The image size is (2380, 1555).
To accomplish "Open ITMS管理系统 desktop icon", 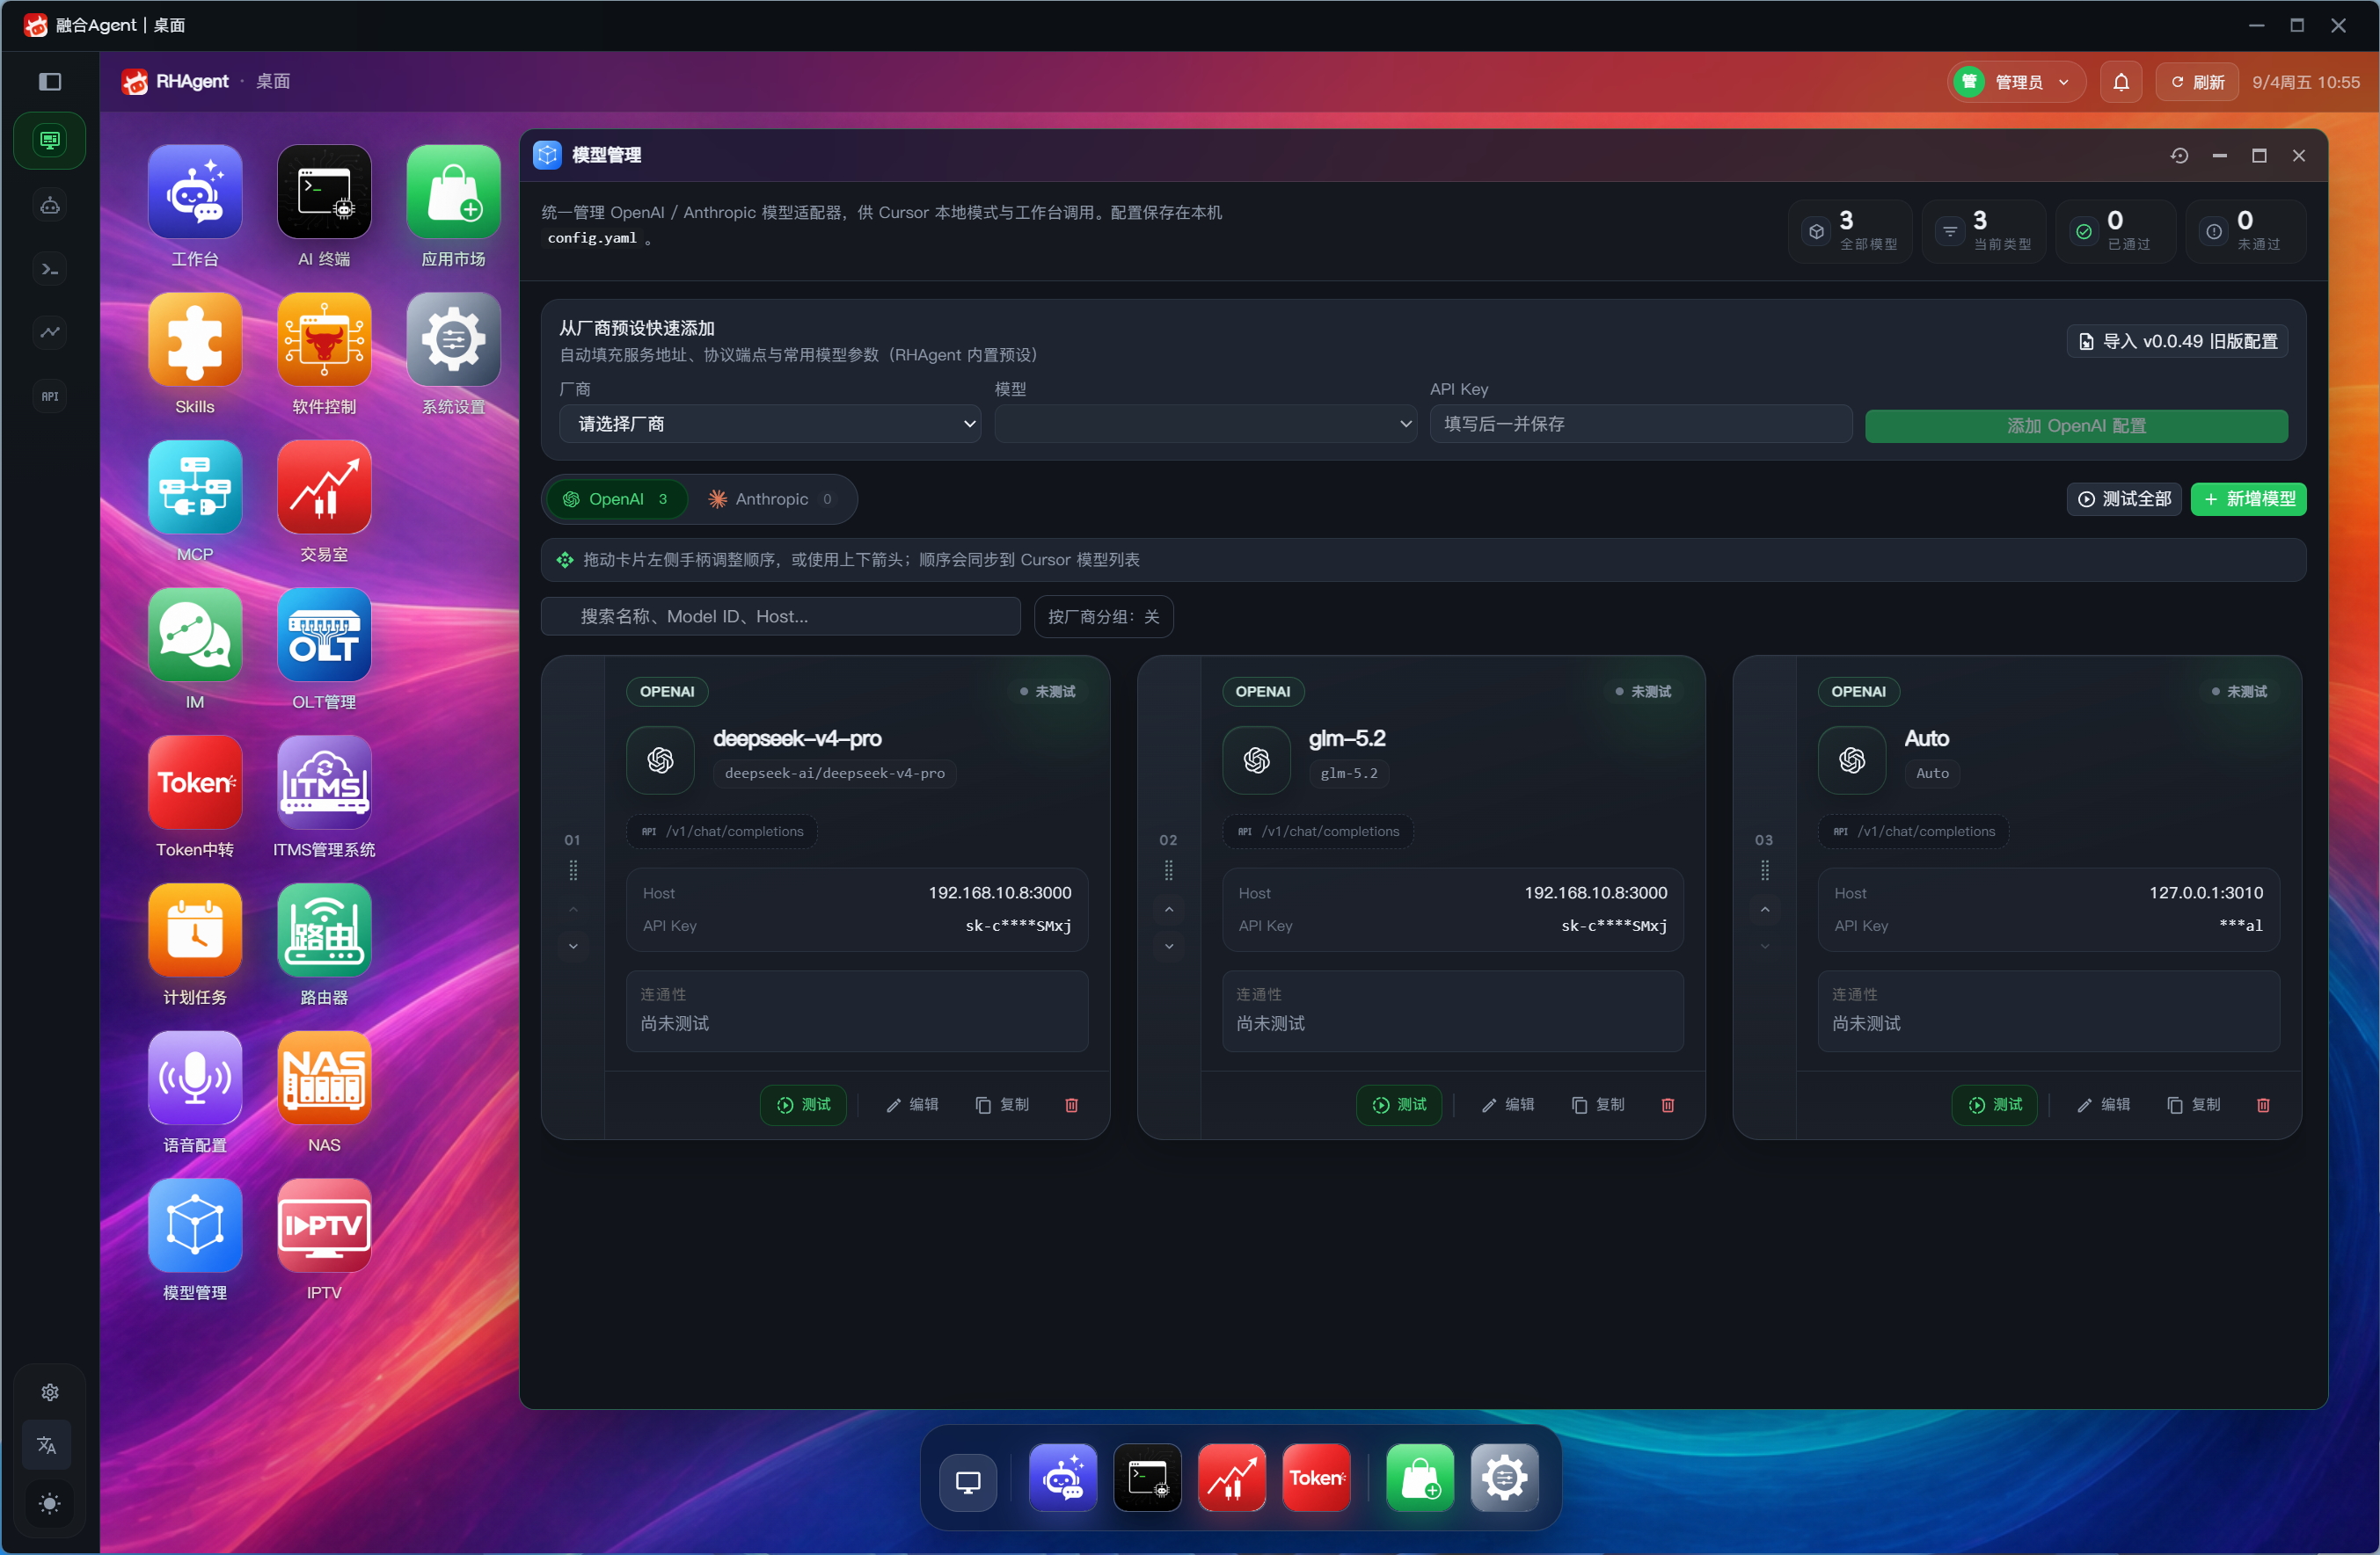I will (324, 783).
